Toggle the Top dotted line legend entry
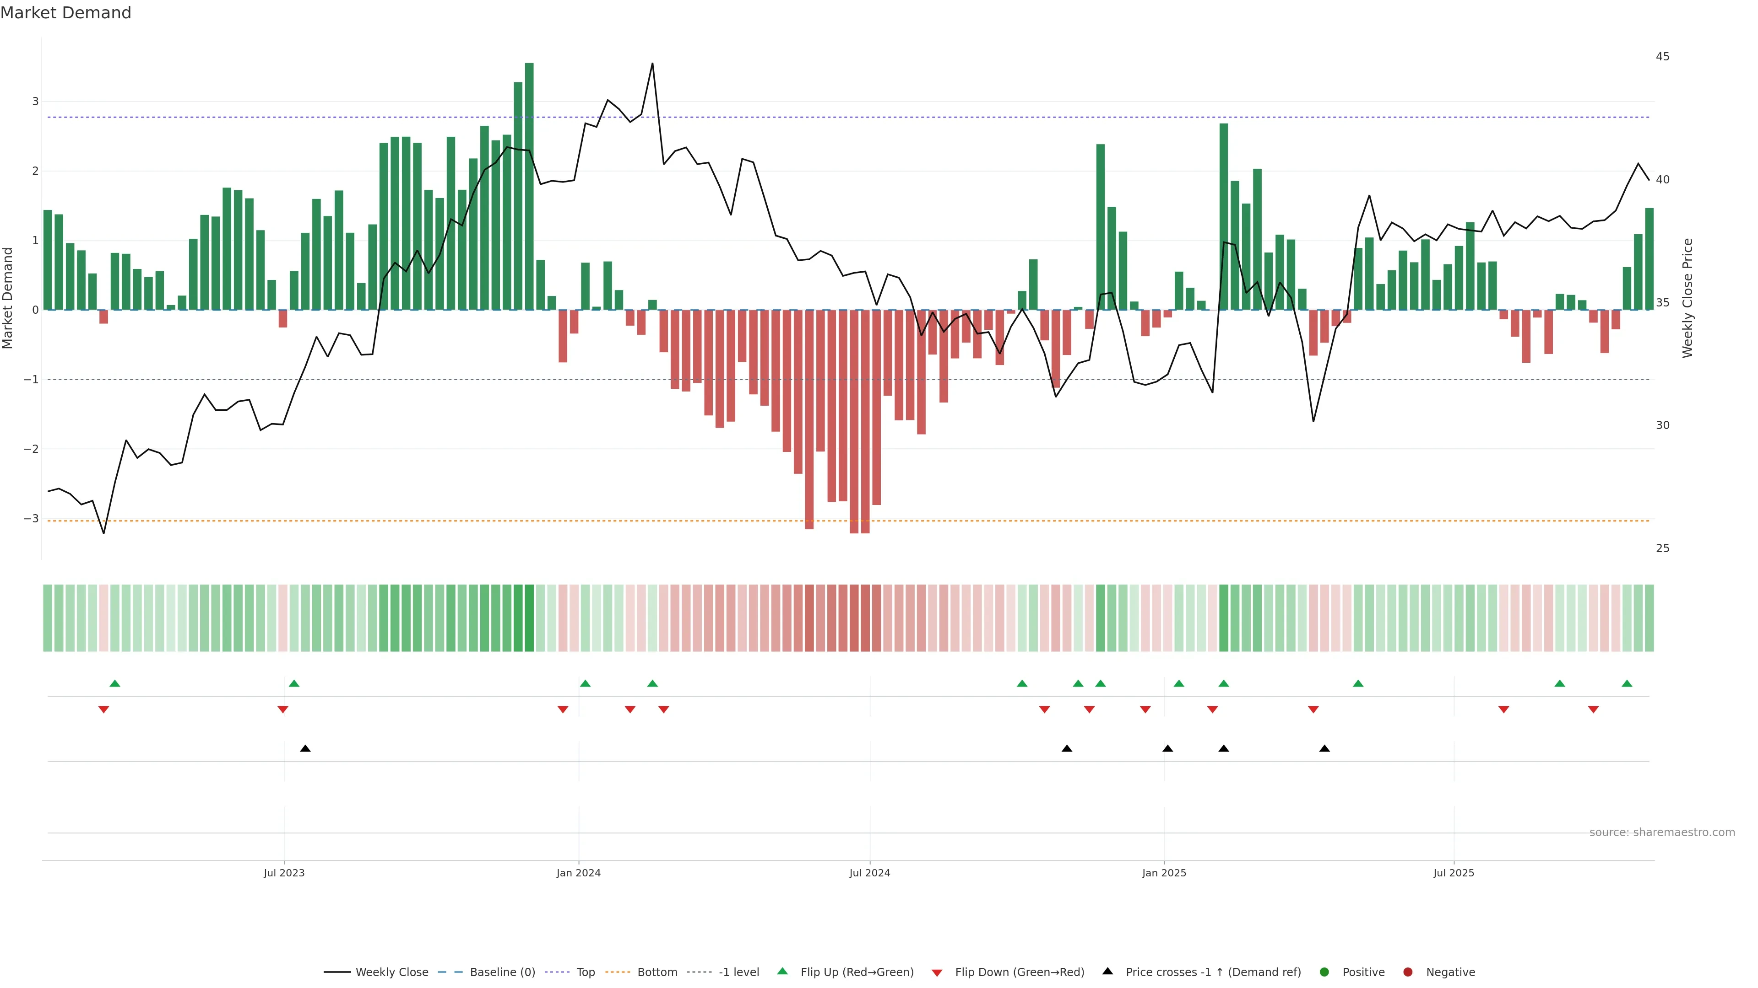1758x988 pixels. pos(585,972)
